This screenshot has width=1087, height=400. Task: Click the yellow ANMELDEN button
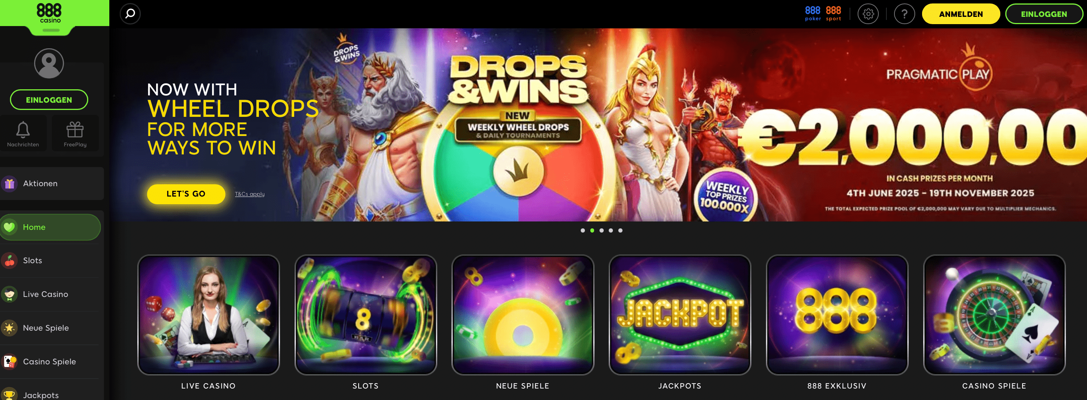click(x=960, y=14)
